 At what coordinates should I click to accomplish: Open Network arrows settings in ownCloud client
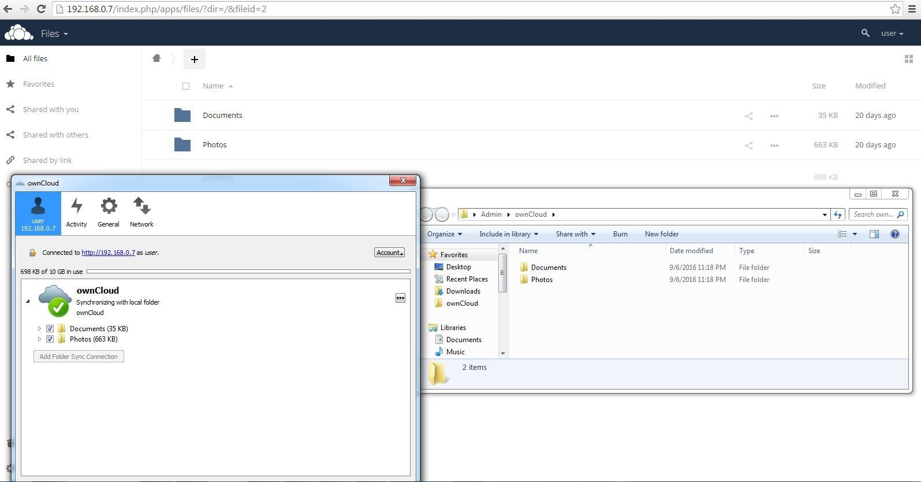point(141,213)
